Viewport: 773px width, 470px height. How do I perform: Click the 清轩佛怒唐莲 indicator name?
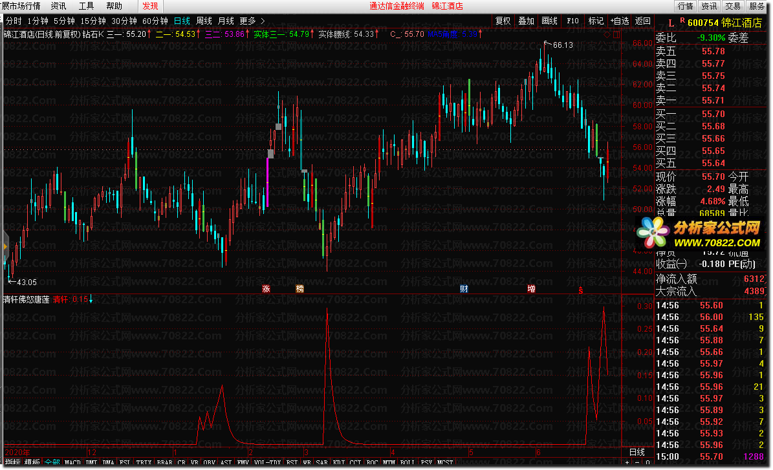27,299
